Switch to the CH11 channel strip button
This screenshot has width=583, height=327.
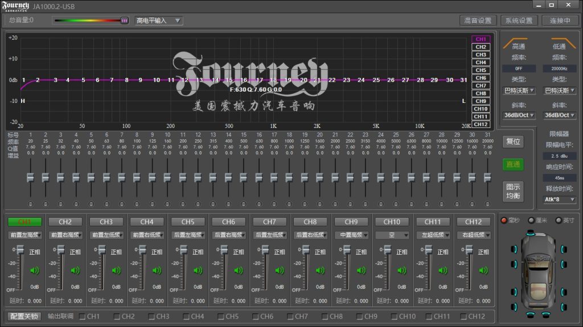(x=433, y=222)
